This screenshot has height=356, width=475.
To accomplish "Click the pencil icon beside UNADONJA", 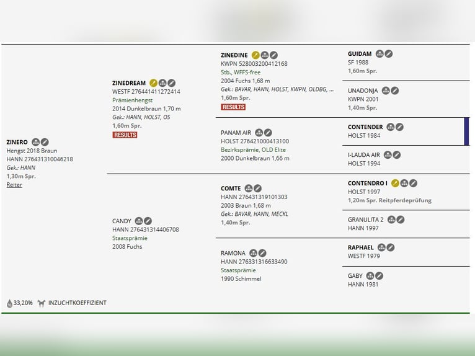I will tap(395, 91).
